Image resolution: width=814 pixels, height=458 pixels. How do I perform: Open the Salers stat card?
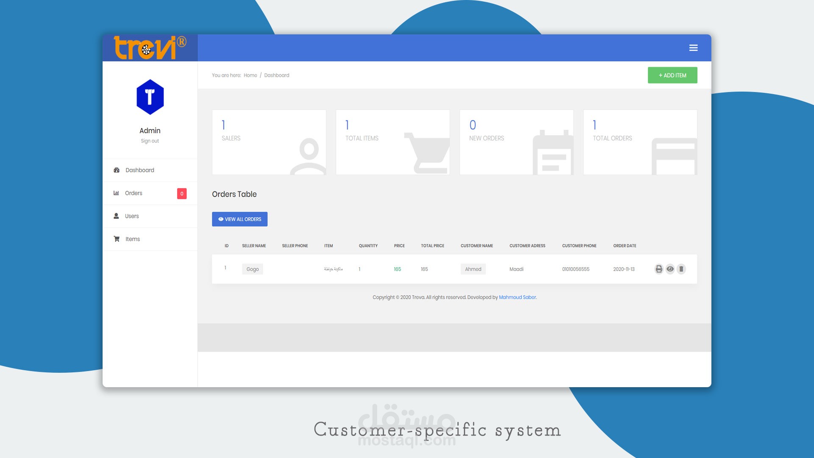tap(269, 142)
